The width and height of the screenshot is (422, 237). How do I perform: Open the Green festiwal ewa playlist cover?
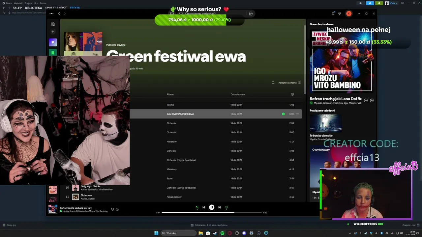point(83,44)
